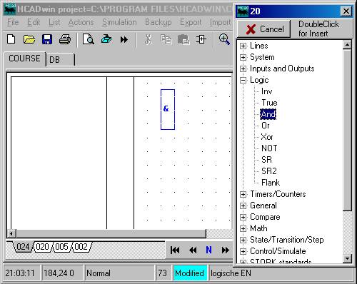Collapse the Logic tree node

tap(243, 80)
